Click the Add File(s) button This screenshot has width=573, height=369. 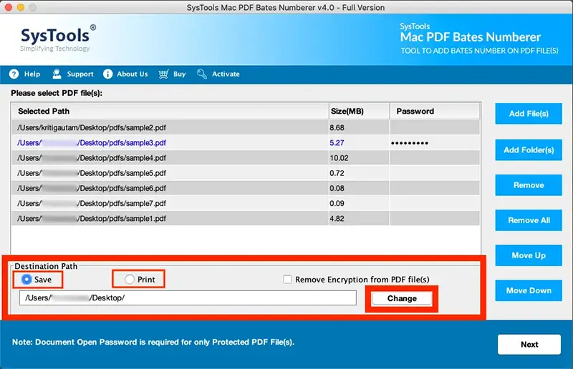(x=529, y=114)
